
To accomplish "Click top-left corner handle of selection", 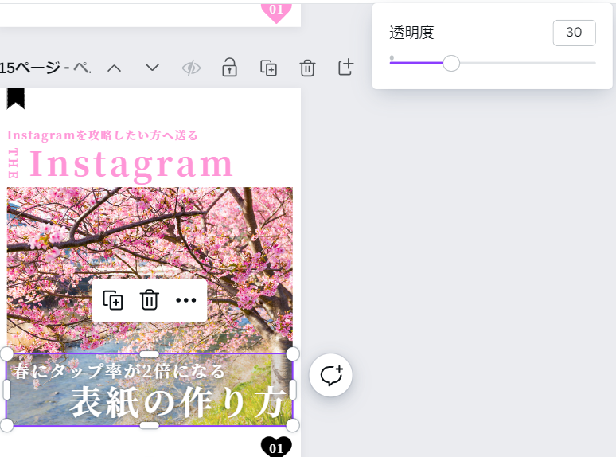I will pos(6,353).
